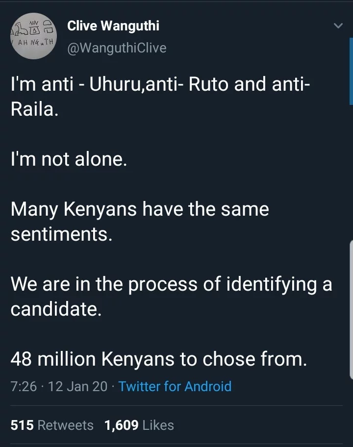353x447 pixels.
Task: Click the white scrollbar handle on right edge
Action: pyautogui.click(x=351, y=309)
